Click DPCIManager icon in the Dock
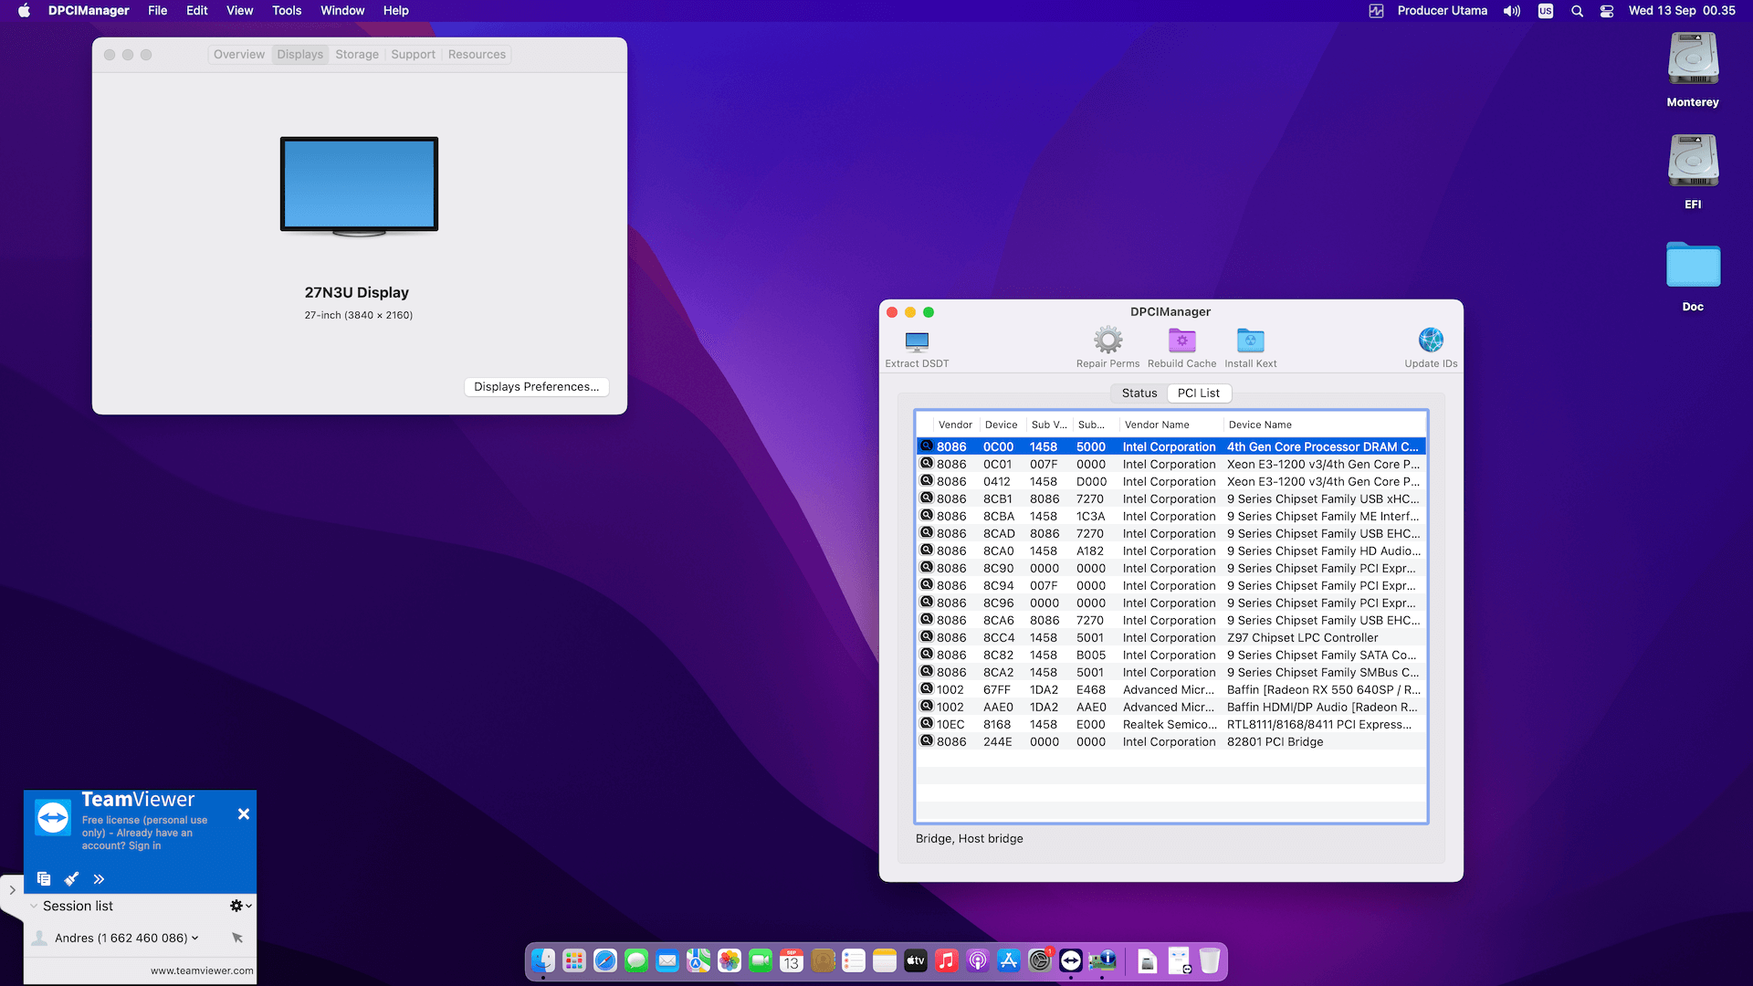 point(1102,960)
